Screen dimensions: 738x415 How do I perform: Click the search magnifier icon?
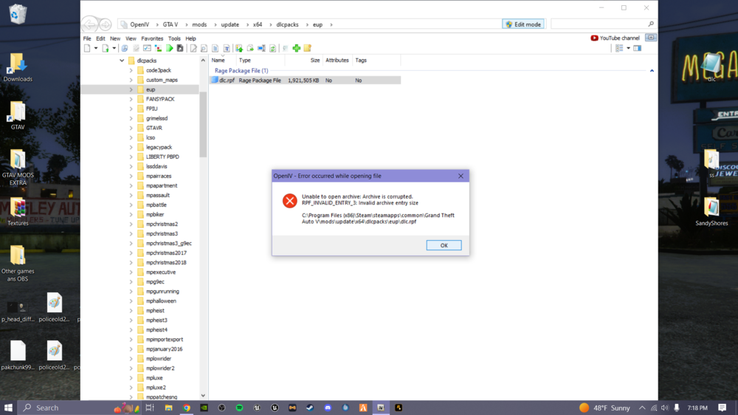coord(651,24)
